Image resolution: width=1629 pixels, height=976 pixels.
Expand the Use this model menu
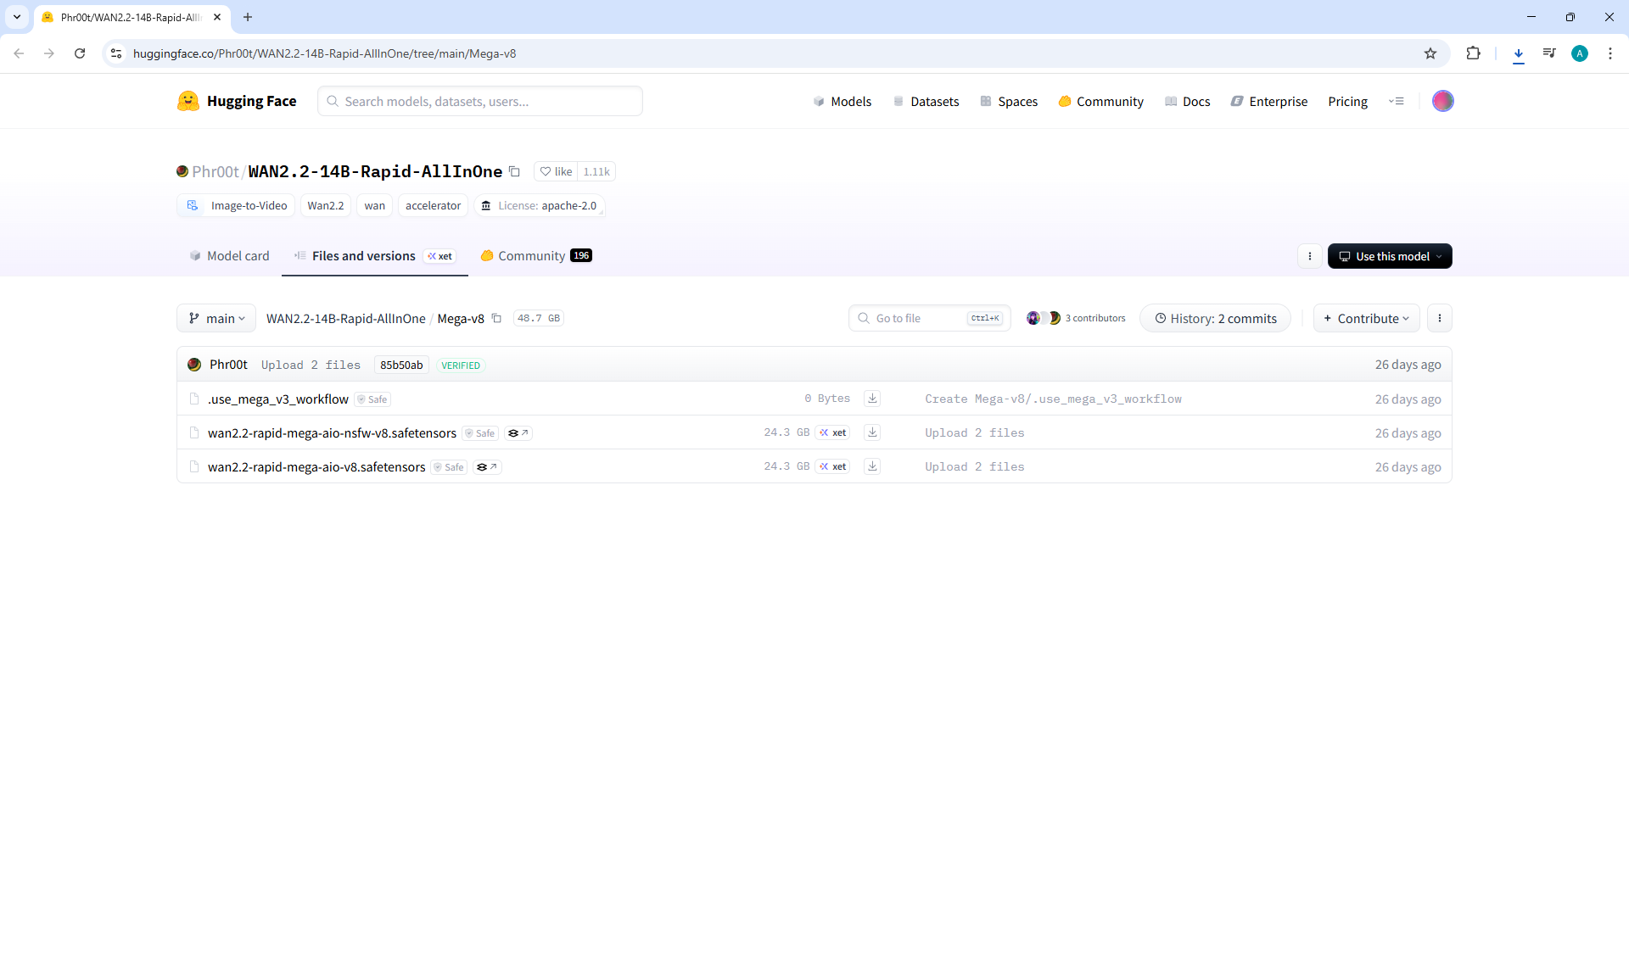(x=1390, y=256)
